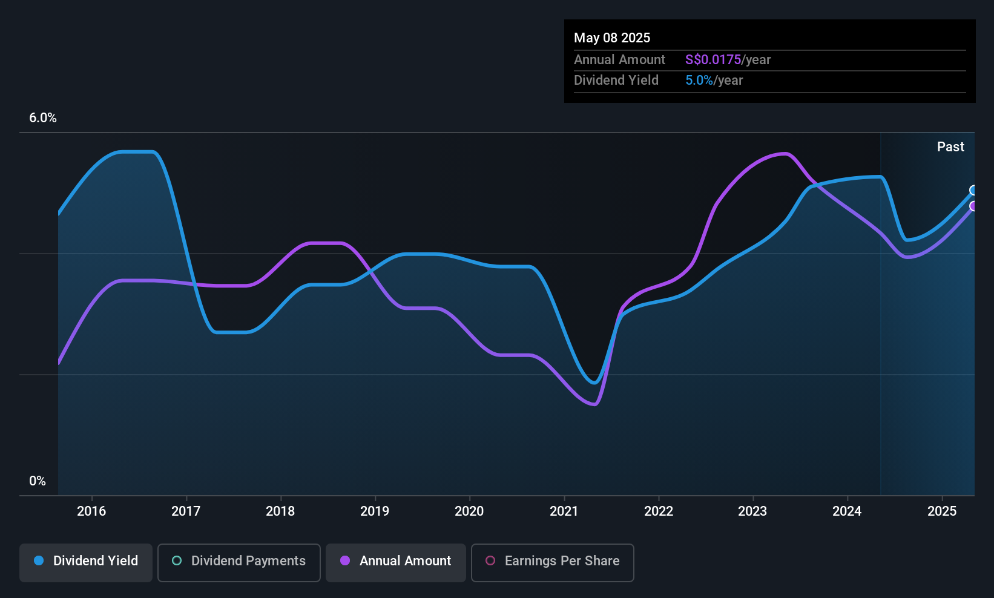This screenshot has width=994, height=598.
Task: Click the 2021 x-axis label
Action: tap(564, 511)
